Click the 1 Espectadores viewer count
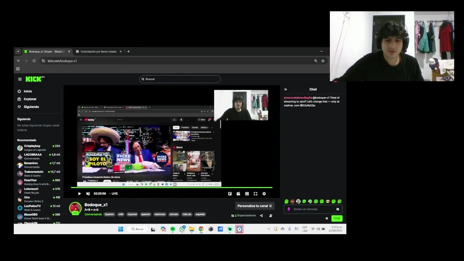Image resolution: width=464 pixels, height=261 pixels. (x=244, y=215)
